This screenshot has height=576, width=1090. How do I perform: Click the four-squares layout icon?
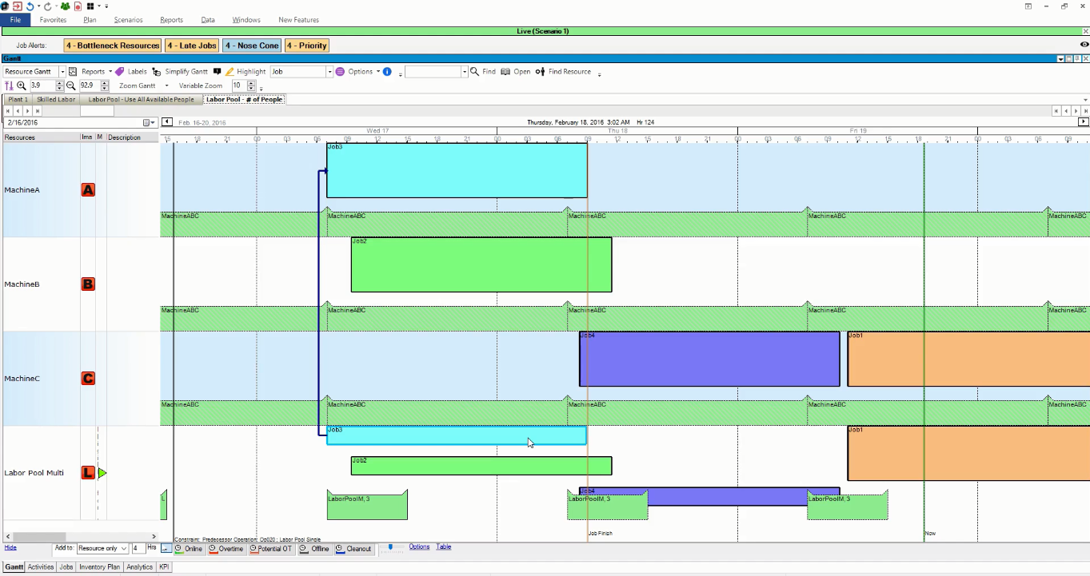tap(90, 6)
